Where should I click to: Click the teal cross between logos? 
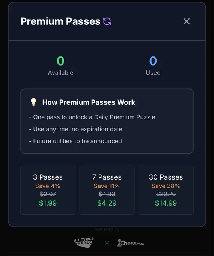click(x=107, y=243)
